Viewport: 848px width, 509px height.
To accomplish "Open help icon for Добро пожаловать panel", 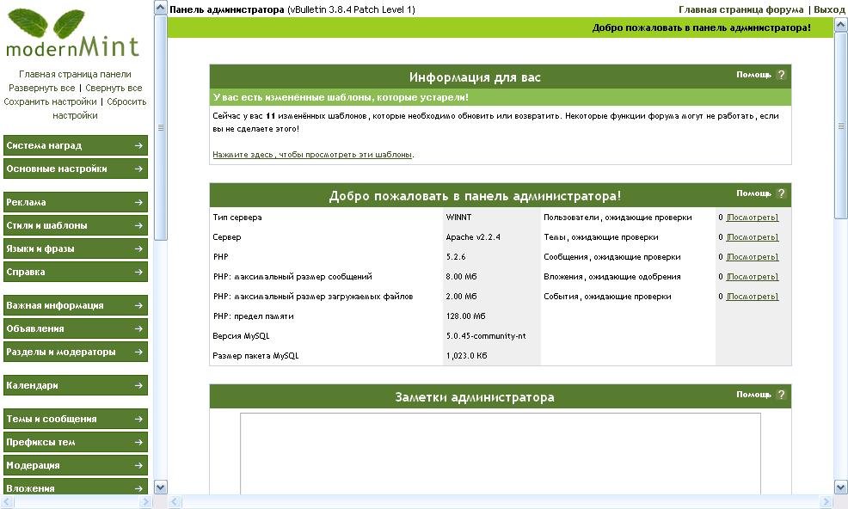I will click(x=781, y=193).
